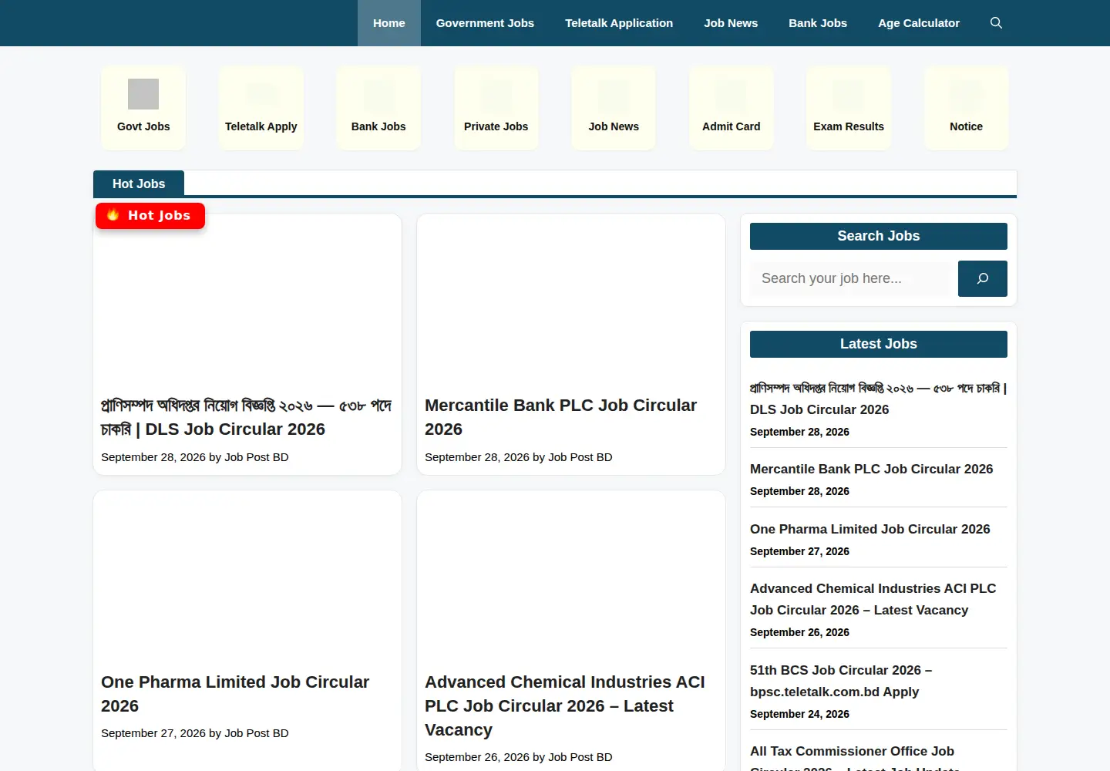The image size is (1110, 771).
Task: Open the Government Jobs menu
Action: click(x=485, y=23)
